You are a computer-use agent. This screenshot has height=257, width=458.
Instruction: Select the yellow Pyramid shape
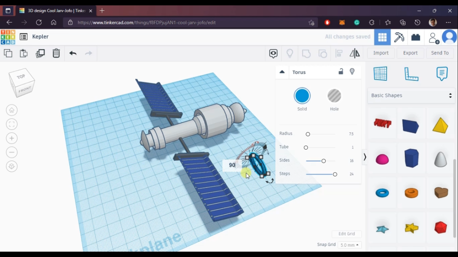tap(440, 125)
